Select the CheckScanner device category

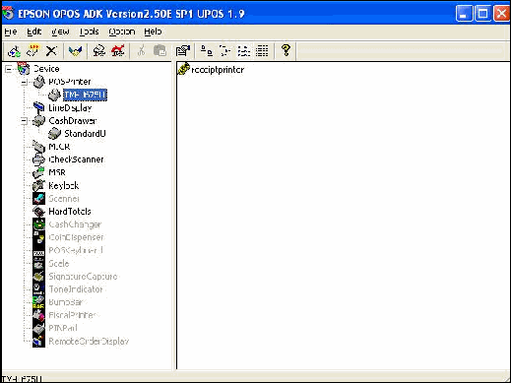click(x=76, y=160)
